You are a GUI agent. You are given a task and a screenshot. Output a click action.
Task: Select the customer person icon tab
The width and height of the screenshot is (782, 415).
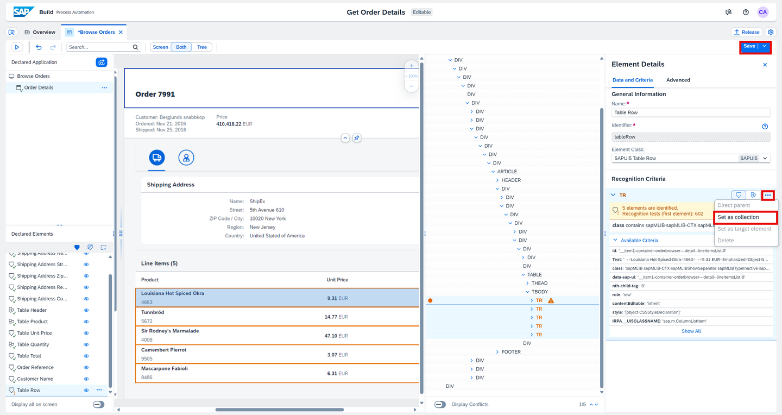pos(186,158)
